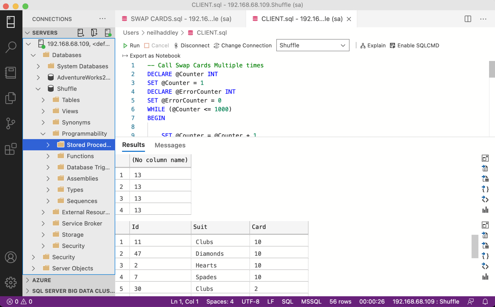Click the results pane vertical scrollbar
Image resolution: width=495 pixels, height=307 pixels.
[x=475, y=246]
